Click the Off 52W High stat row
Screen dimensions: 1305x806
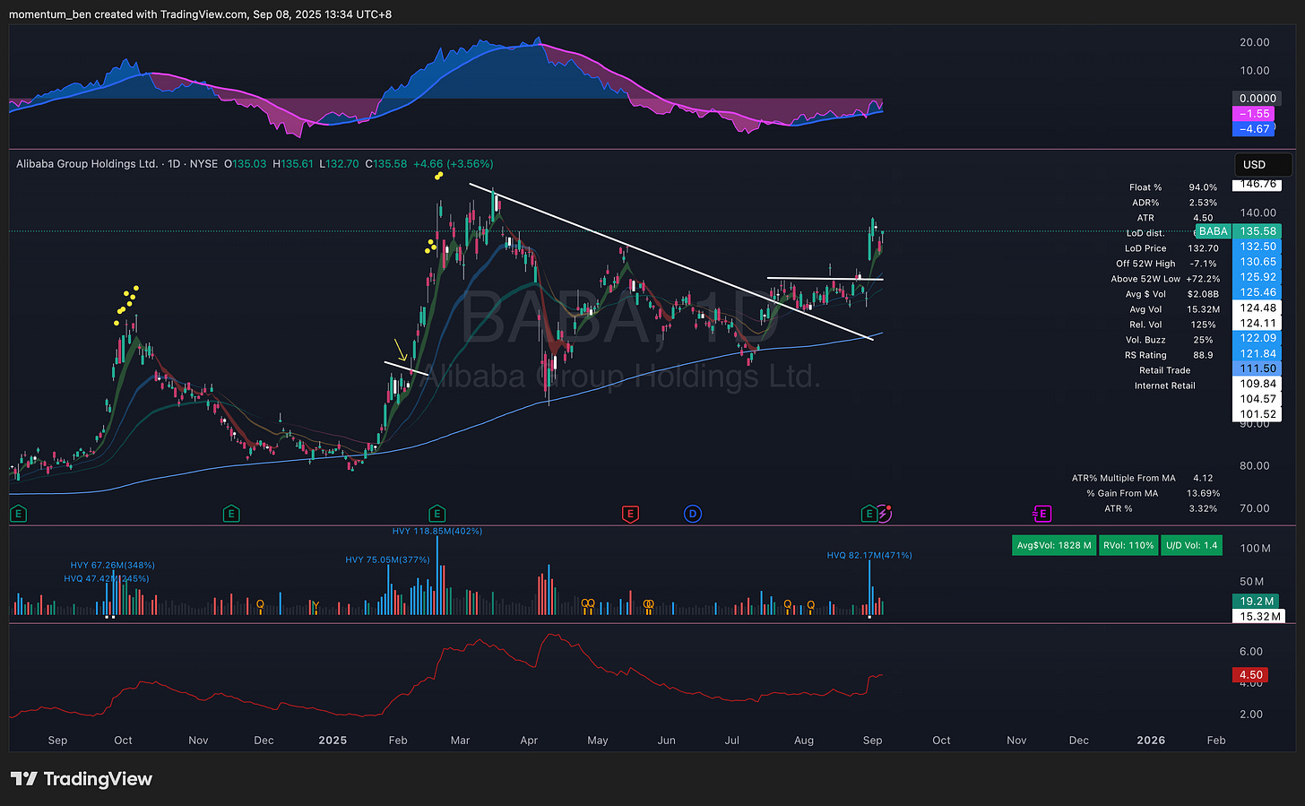tap(1169, 264)
